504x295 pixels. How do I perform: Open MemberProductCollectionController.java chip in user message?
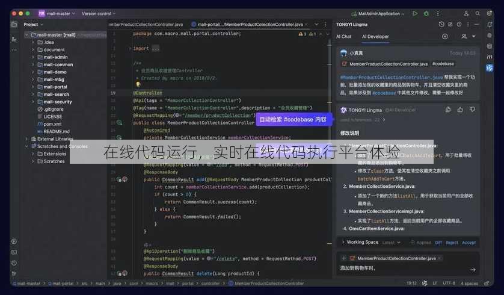point(385,64)
